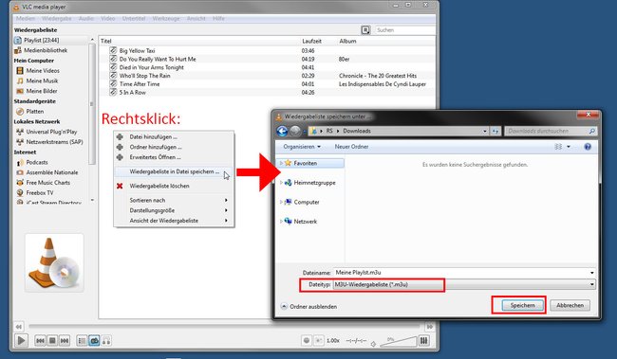Click the Heimnetzgruppe icon in folder tree

[x=288, y=183]
